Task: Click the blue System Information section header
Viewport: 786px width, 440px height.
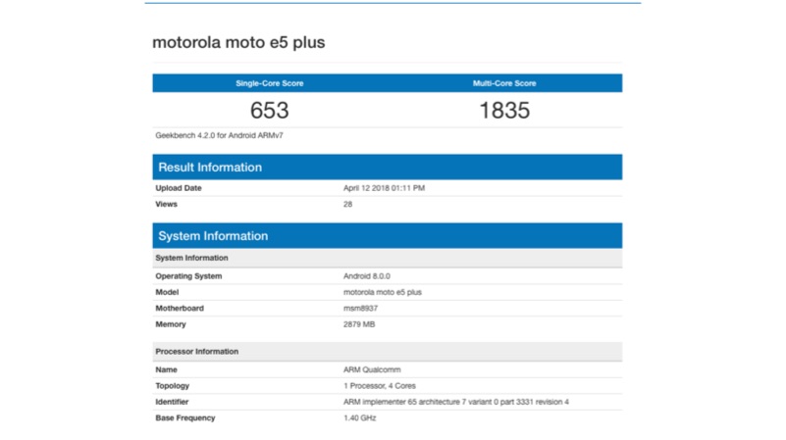Action: pyautogui.click(x=213, y=236)
